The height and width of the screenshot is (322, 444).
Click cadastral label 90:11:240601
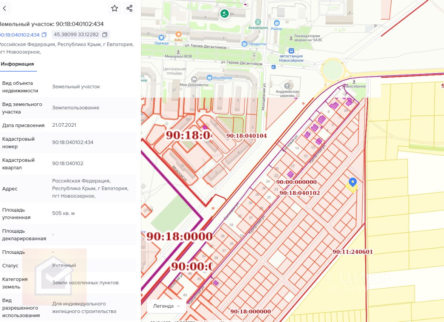click(x=352, y=252)
